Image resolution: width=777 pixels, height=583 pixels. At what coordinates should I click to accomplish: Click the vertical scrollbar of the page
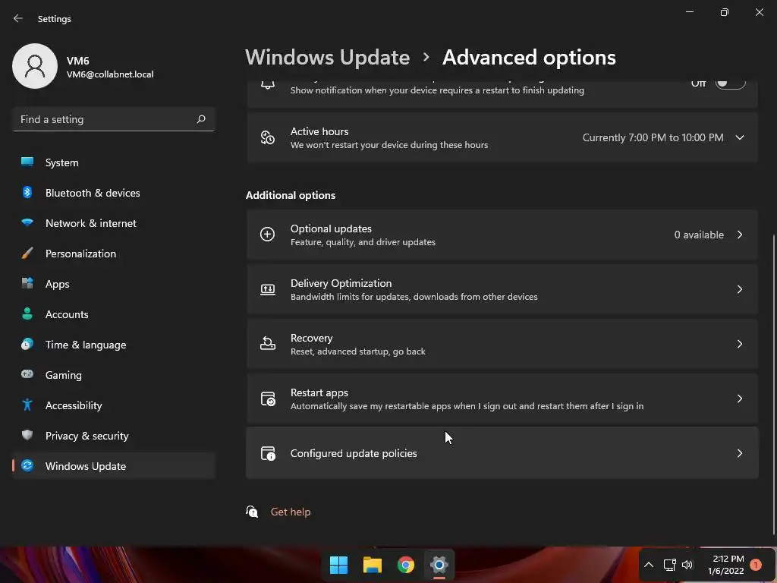(773, 384)
